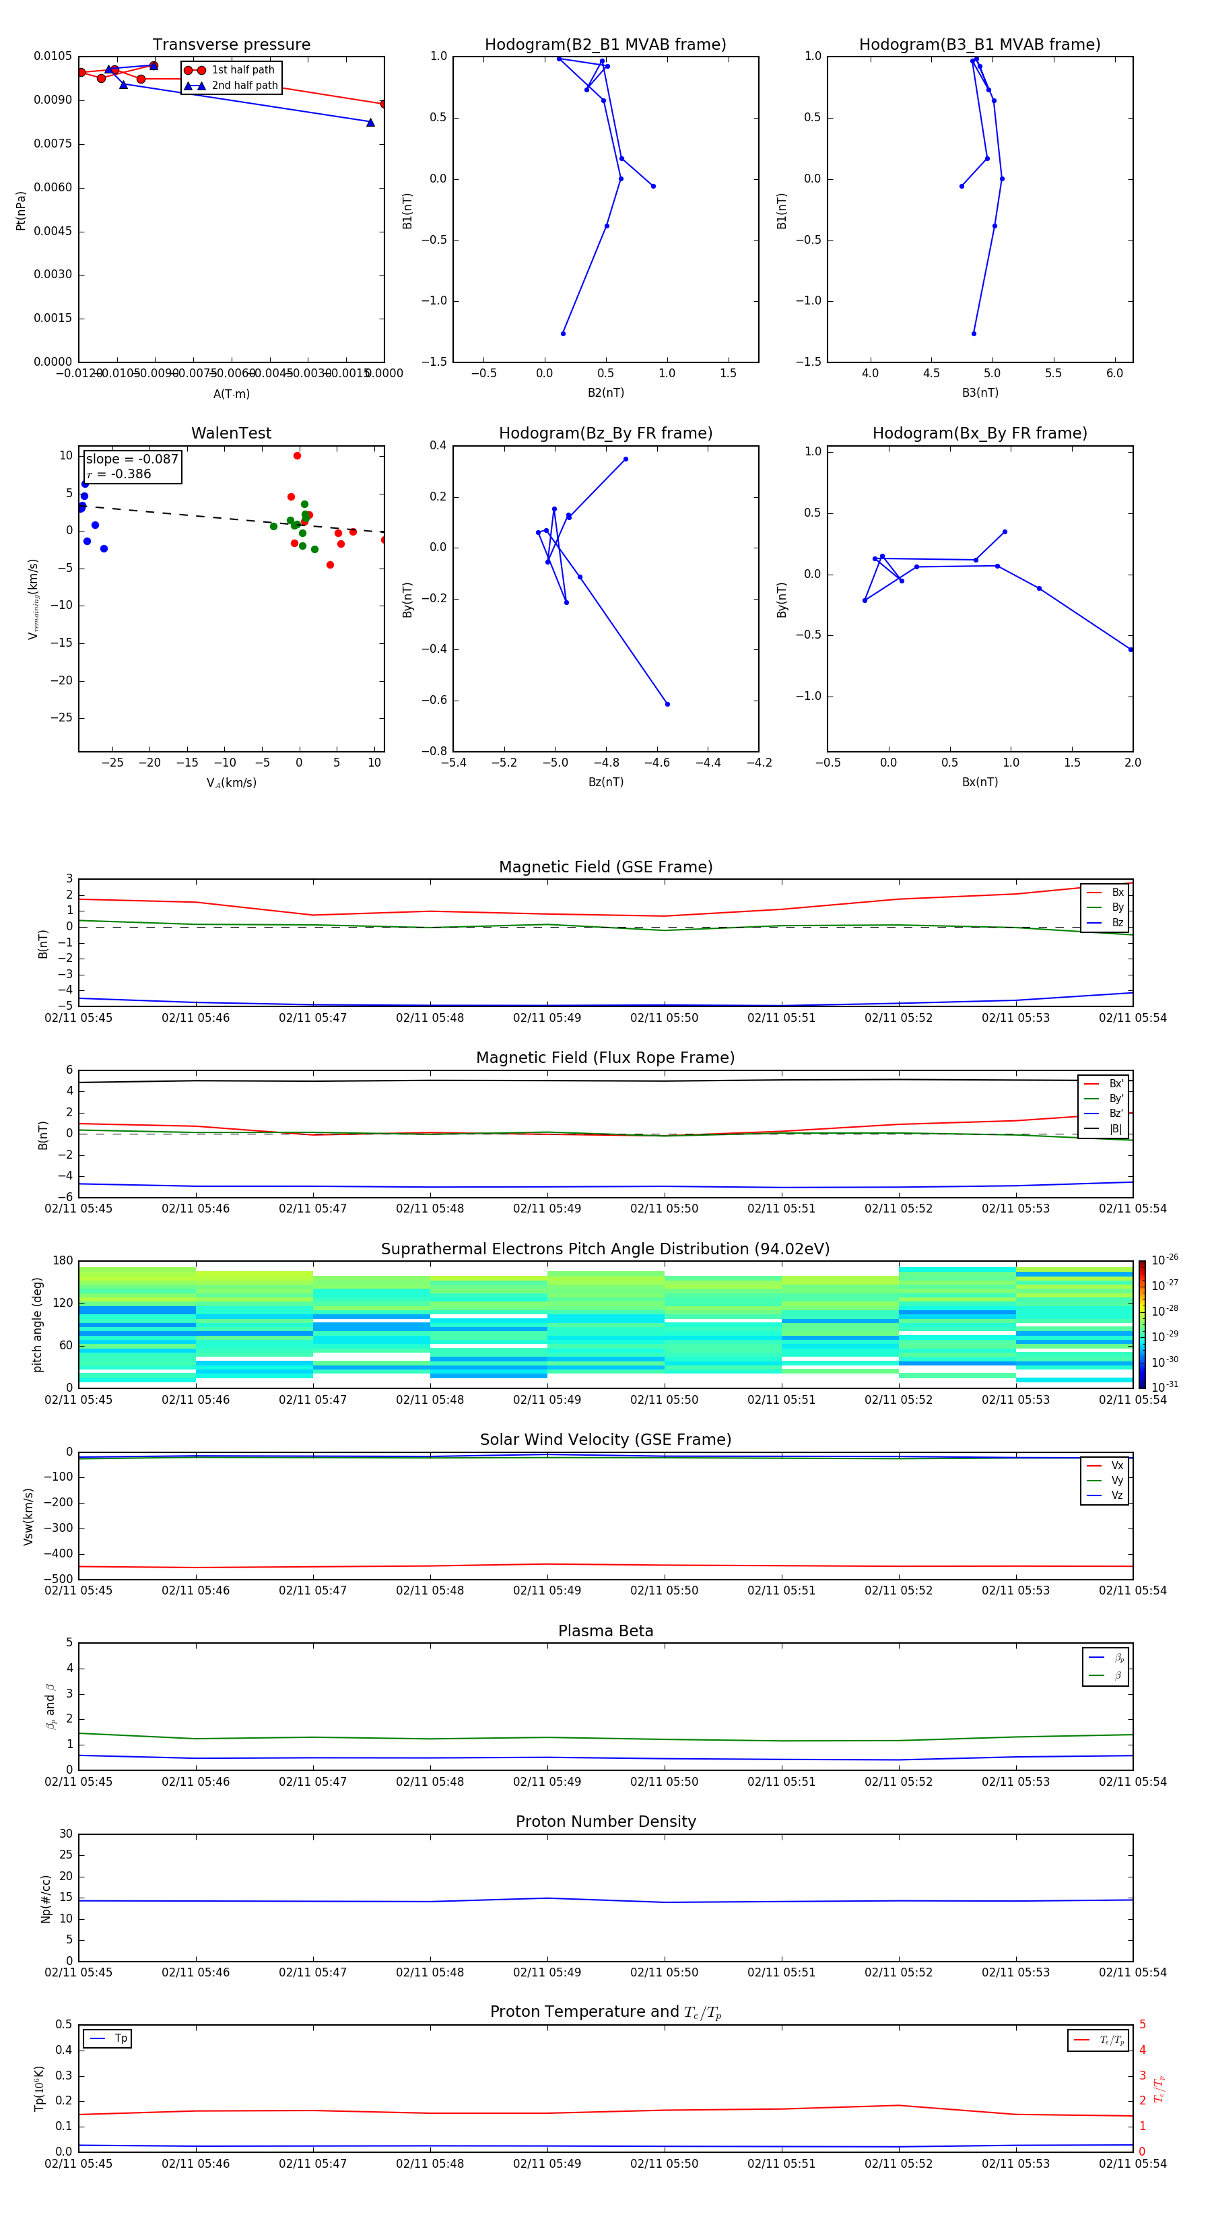Click the 'Tp' legend in the temperature plot
This screenshot has height=2223, width=1212.
[x=108, y=2038]
